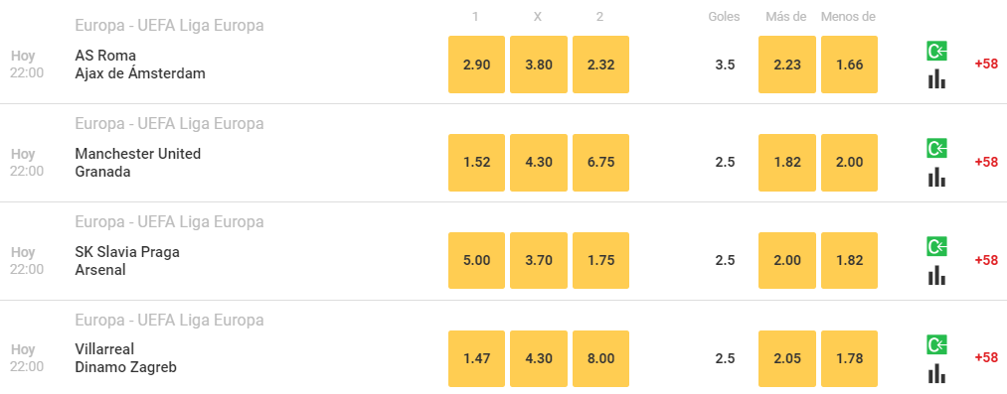Open UEFA Liga Europa league link above Villarreal
This screenshot has width=1007, height=394.
tap(170, 320)
